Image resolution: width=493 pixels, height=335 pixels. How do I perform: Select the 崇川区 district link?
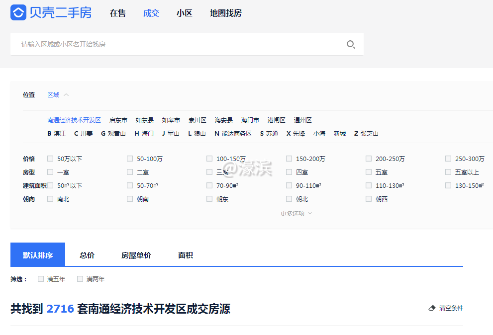pyautogui.click(x=197, y=120)
